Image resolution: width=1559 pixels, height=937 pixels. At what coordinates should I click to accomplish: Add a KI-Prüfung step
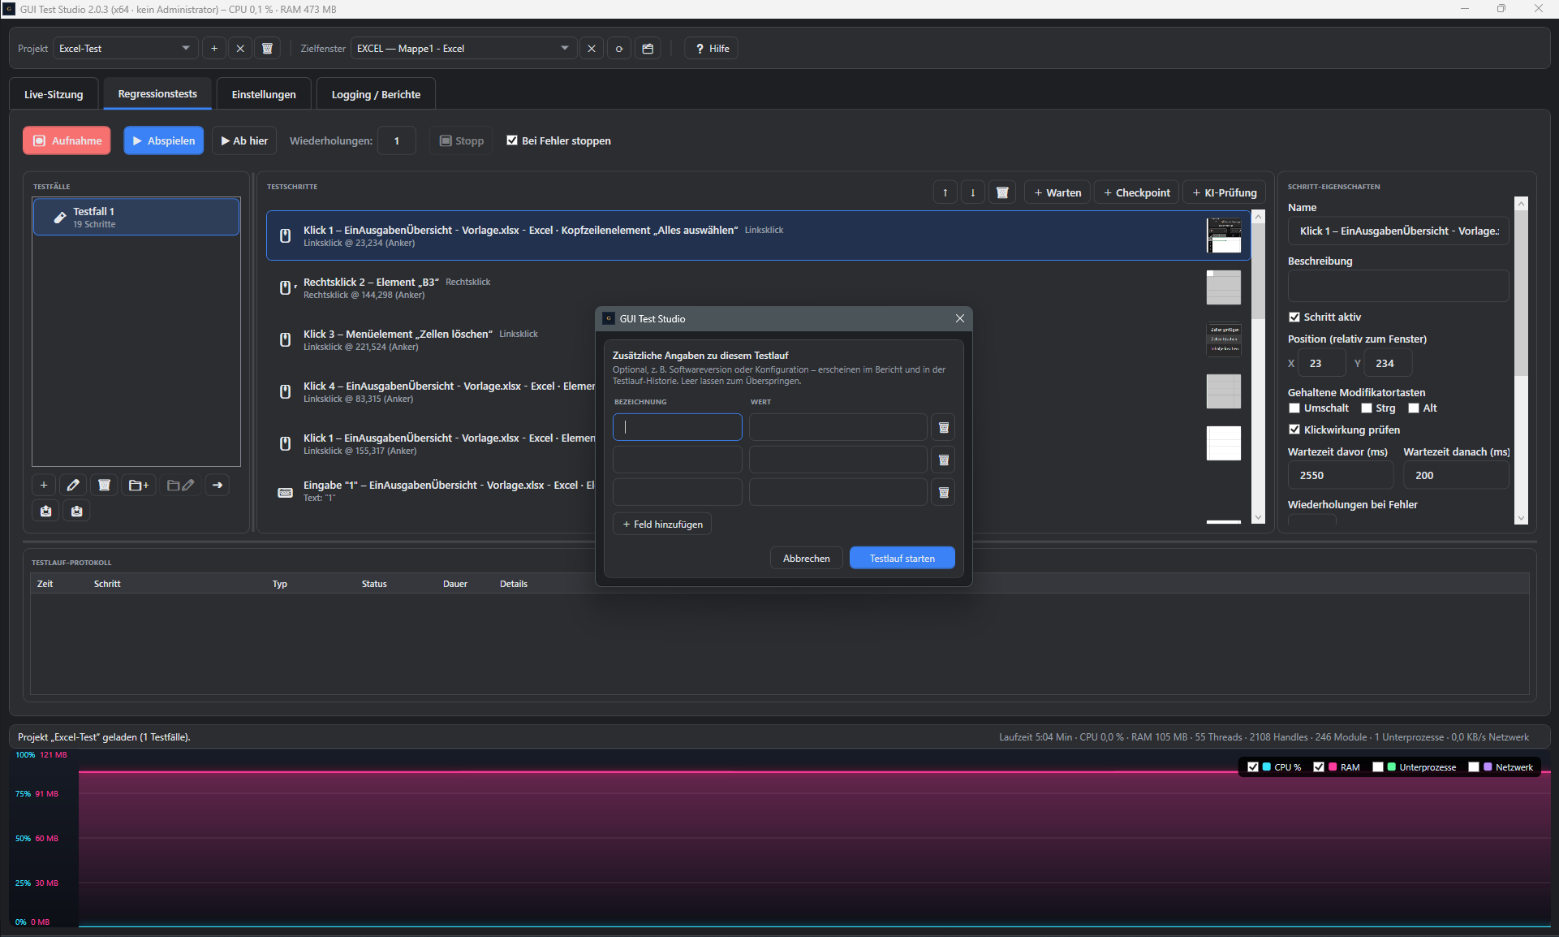(x=1225, y=192)
